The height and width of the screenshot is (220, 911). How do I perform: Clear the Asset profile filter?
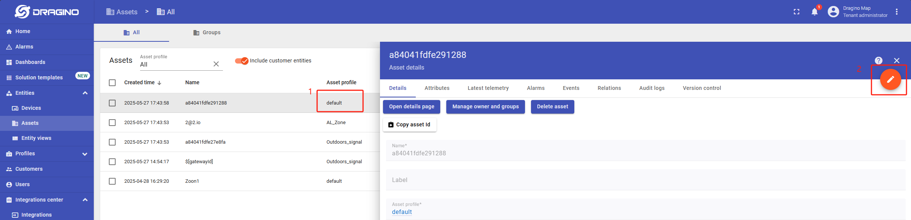pos(216,64)
